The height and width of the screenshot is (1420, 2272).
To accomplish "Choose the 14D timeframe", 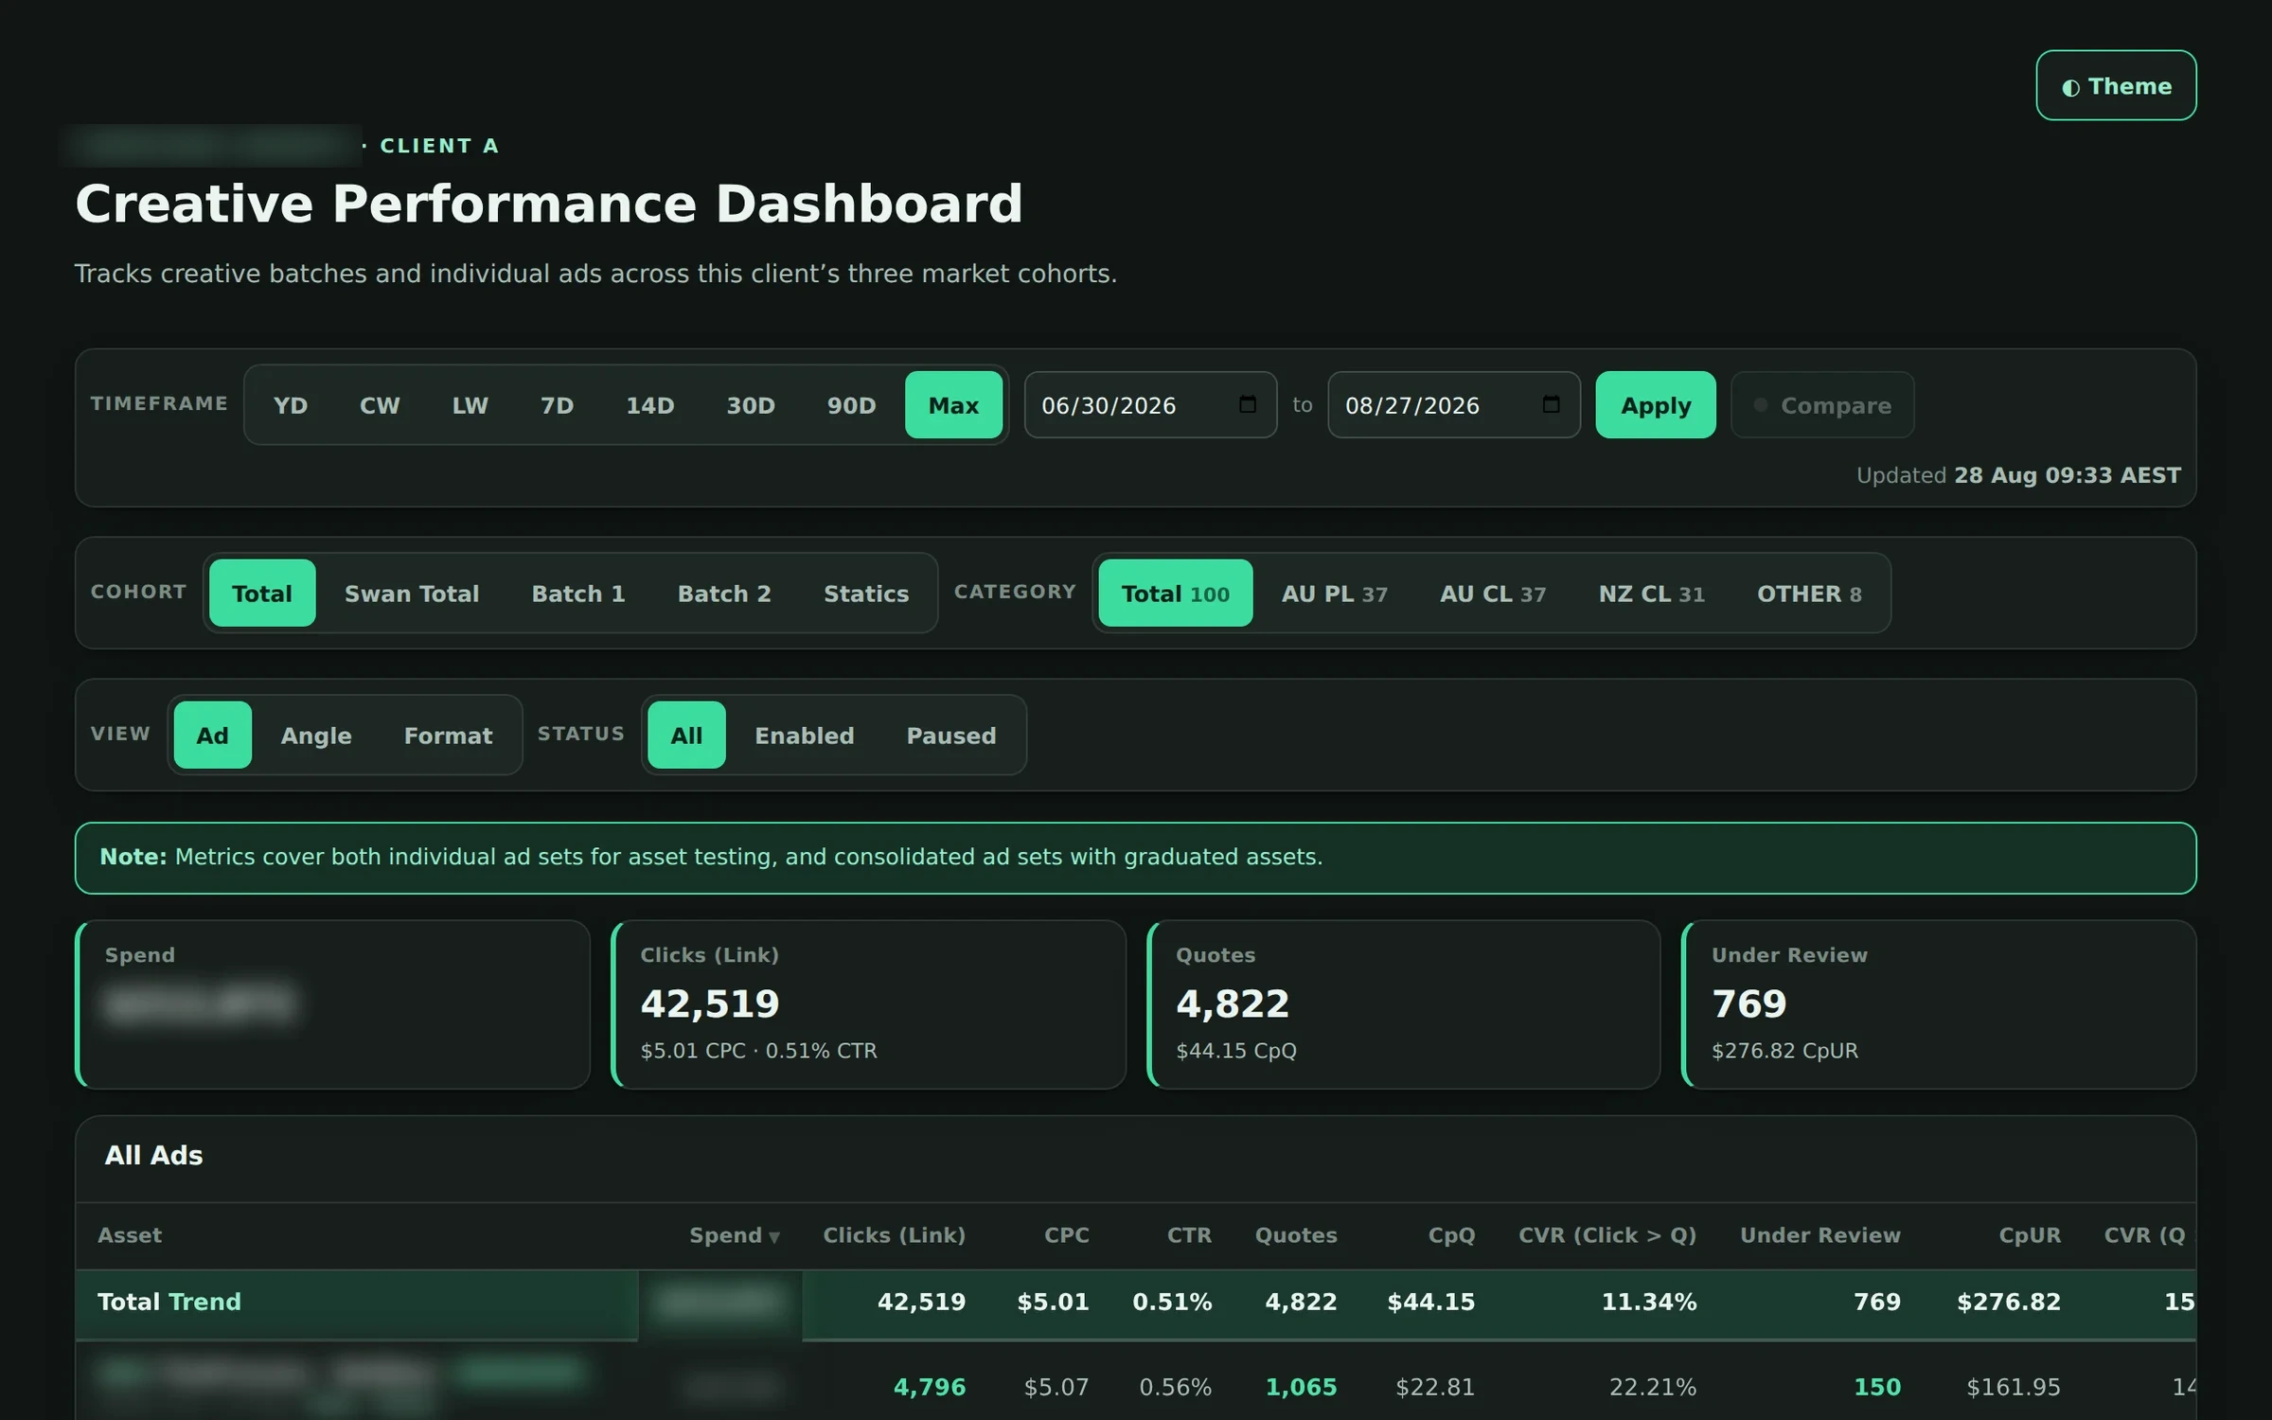I will pos(649,405).
